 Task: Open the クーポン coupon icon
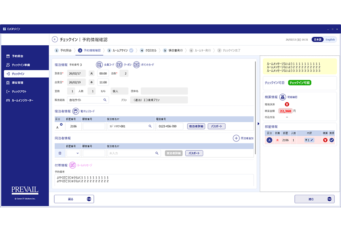pos(119,65)
